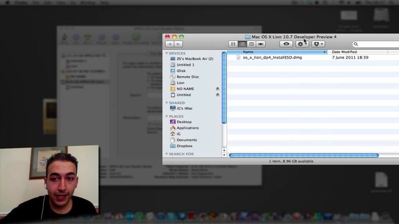This screenshot has height=224, width=399.
Task: Minimize the Finder window
Action: click(175, 37)
